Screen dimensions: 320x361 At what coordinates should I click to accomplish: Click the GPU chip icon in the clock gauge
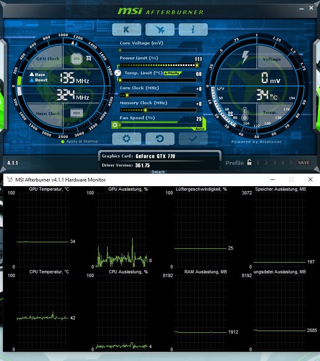76,59
